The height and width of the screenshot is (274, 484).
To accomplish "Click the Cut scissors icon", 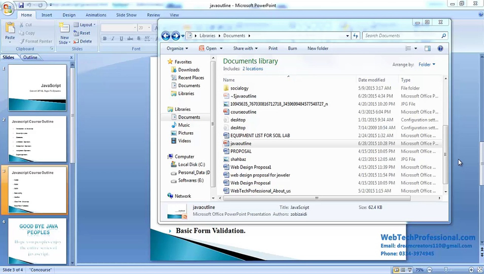I will click(x=21, y=25).
